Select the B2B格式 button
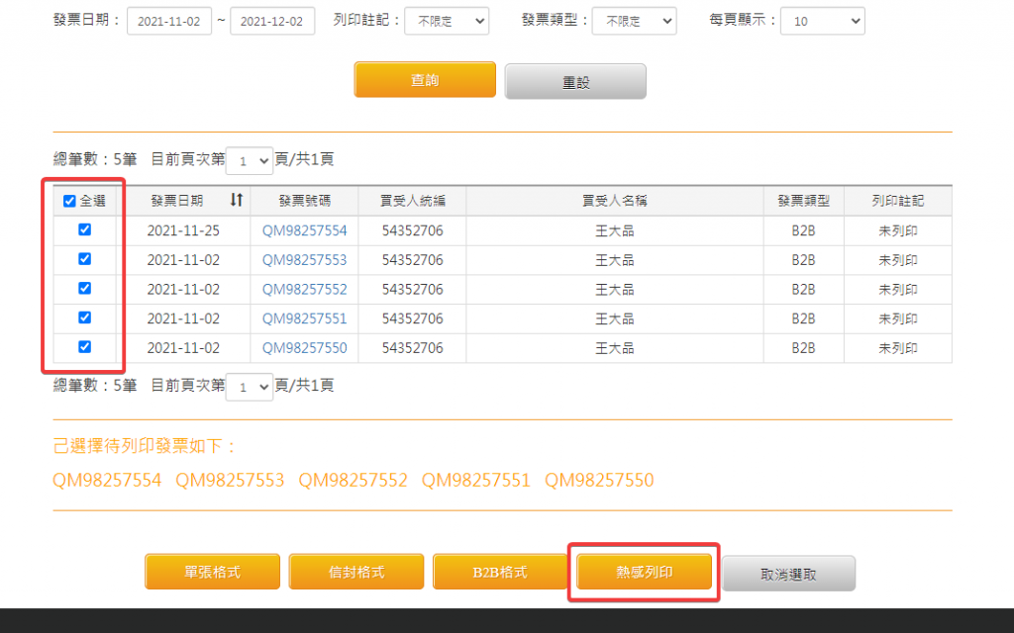Viewport: 1014px width, 633px height. (x=500, y=572)
